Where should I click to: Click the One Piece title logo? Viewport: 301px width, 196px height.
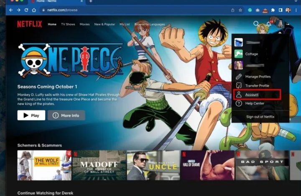tap(71, 60)
